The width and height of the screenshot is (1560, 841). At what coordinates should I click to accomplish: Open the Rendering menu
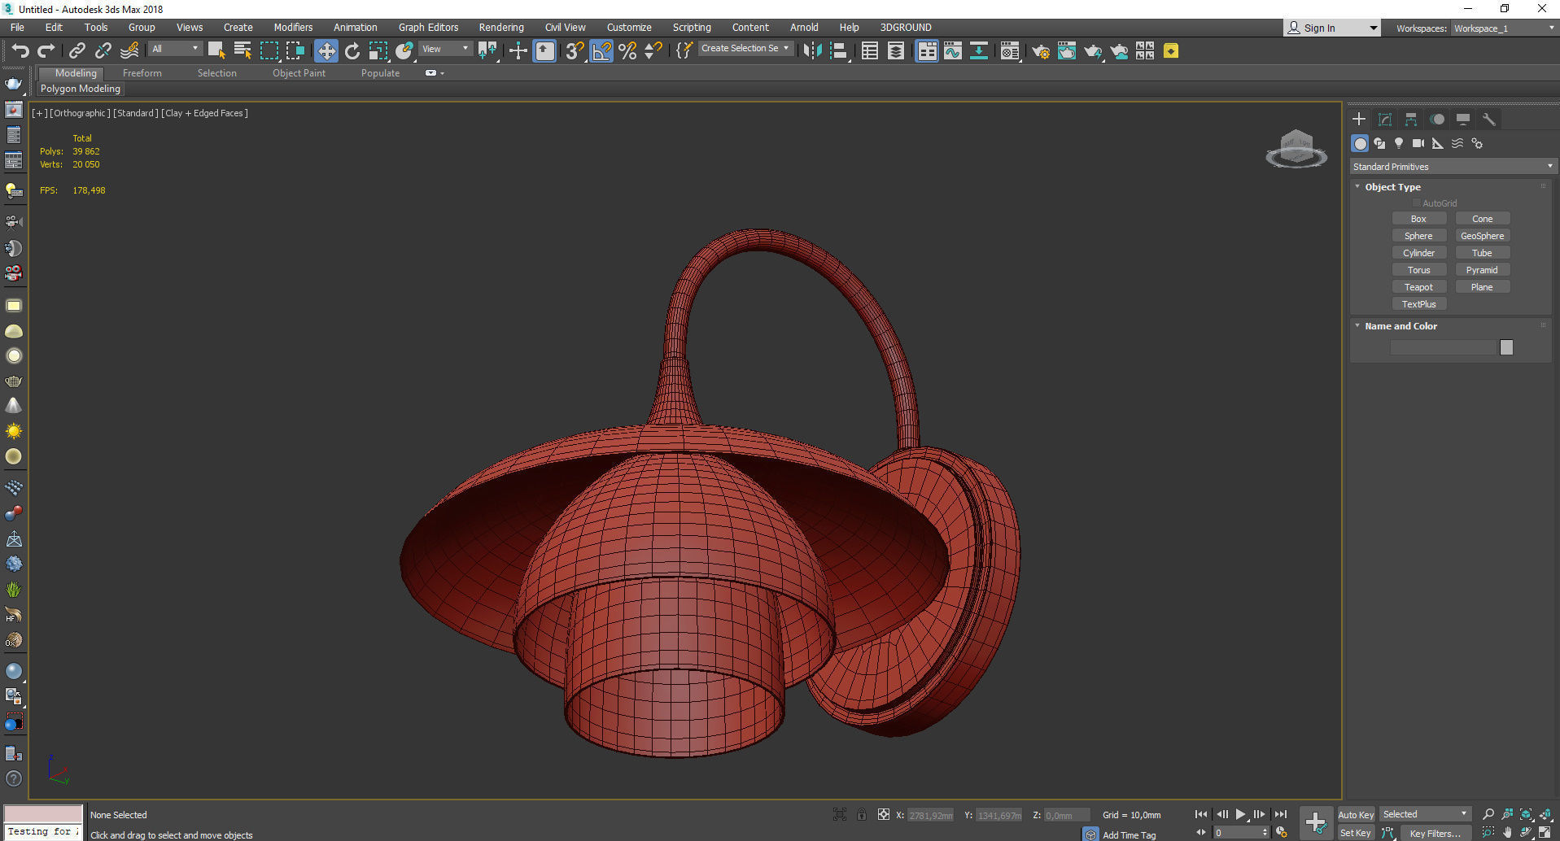(x=501, y=27)
